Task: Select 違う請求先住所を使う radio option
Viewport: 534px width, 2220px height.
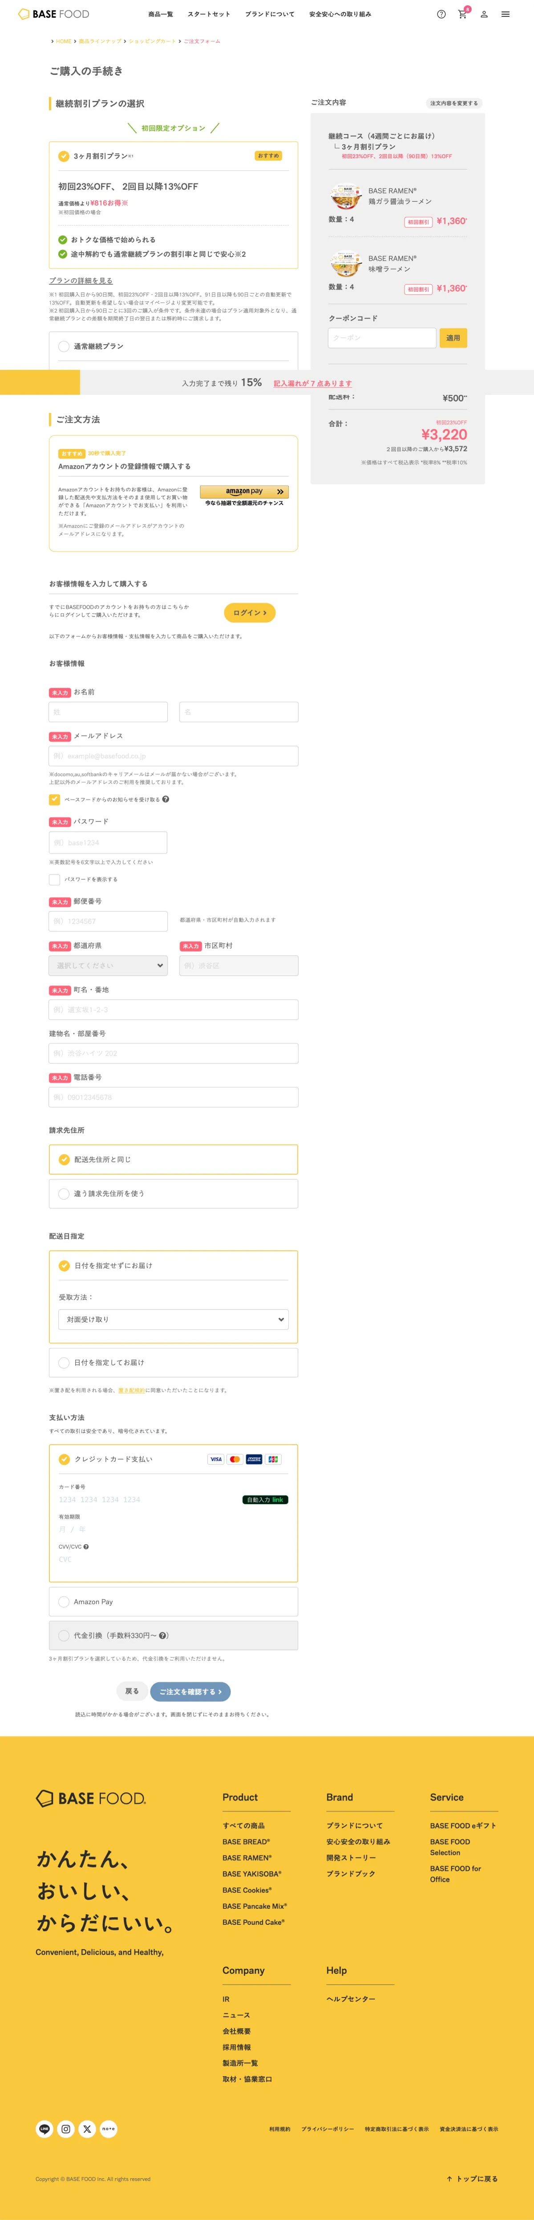Action: (x=64, y=1193)
